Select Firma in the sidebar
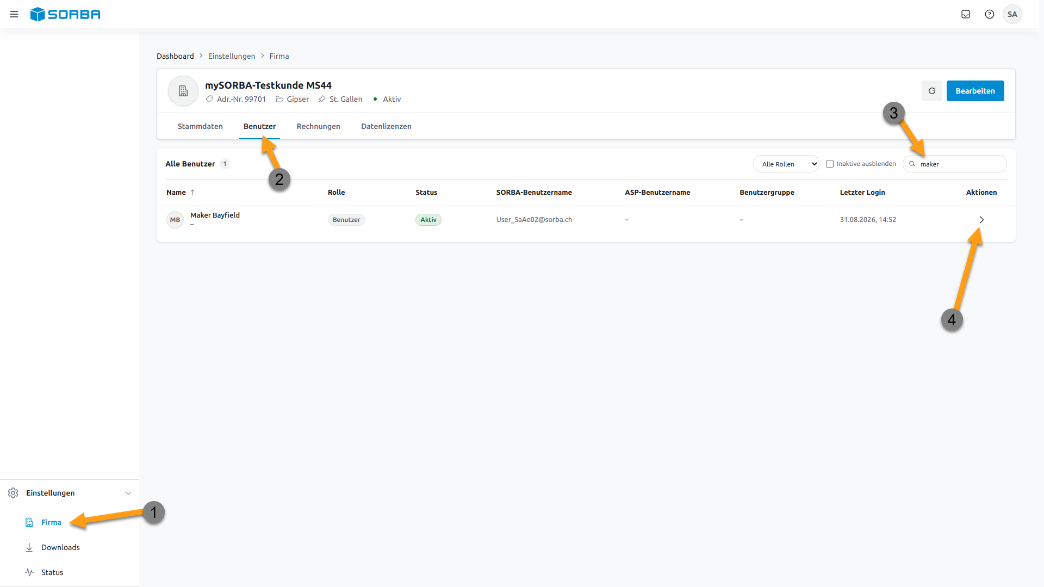Image resolution: width=1044 pixels, height=587 pixels. (x=51, y=522)
